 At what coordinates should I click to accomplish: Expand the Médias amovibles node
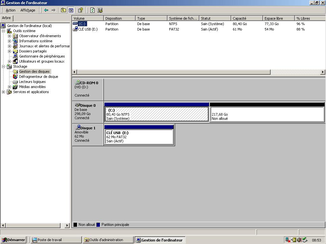click(x=9, y=87)
